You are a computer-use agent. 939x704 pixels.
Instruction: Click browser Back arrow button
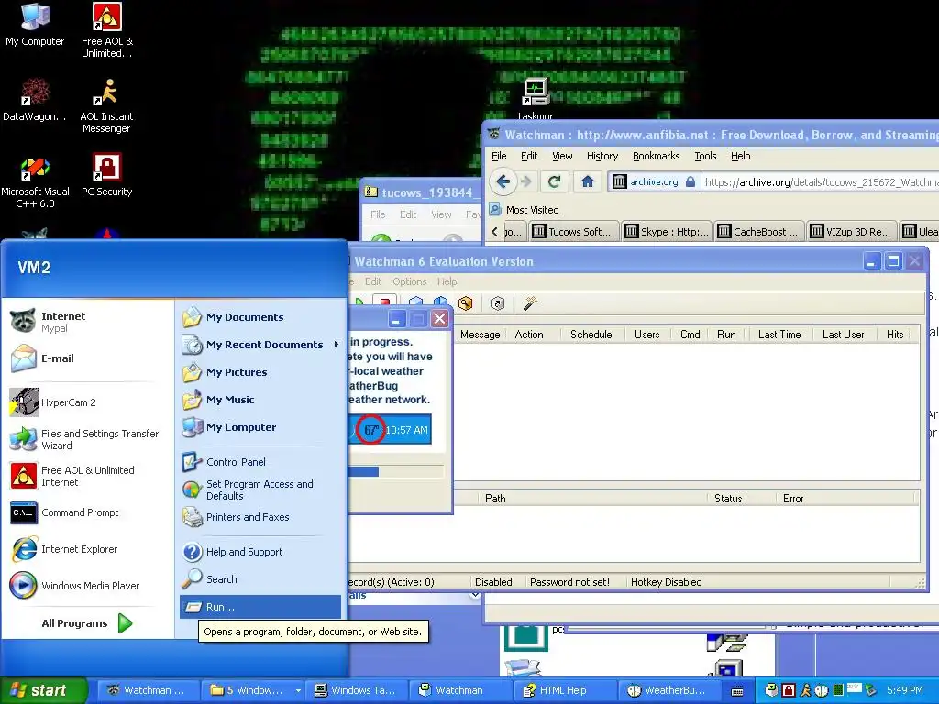503,181
